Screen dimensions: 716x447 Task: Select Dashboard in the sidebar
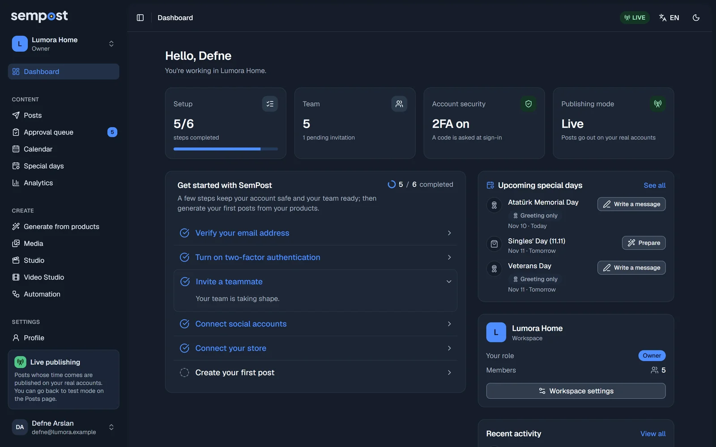coord(64,72)
